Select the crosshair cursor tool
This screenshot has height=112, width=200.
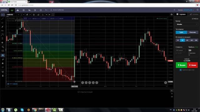click(2, 15)
